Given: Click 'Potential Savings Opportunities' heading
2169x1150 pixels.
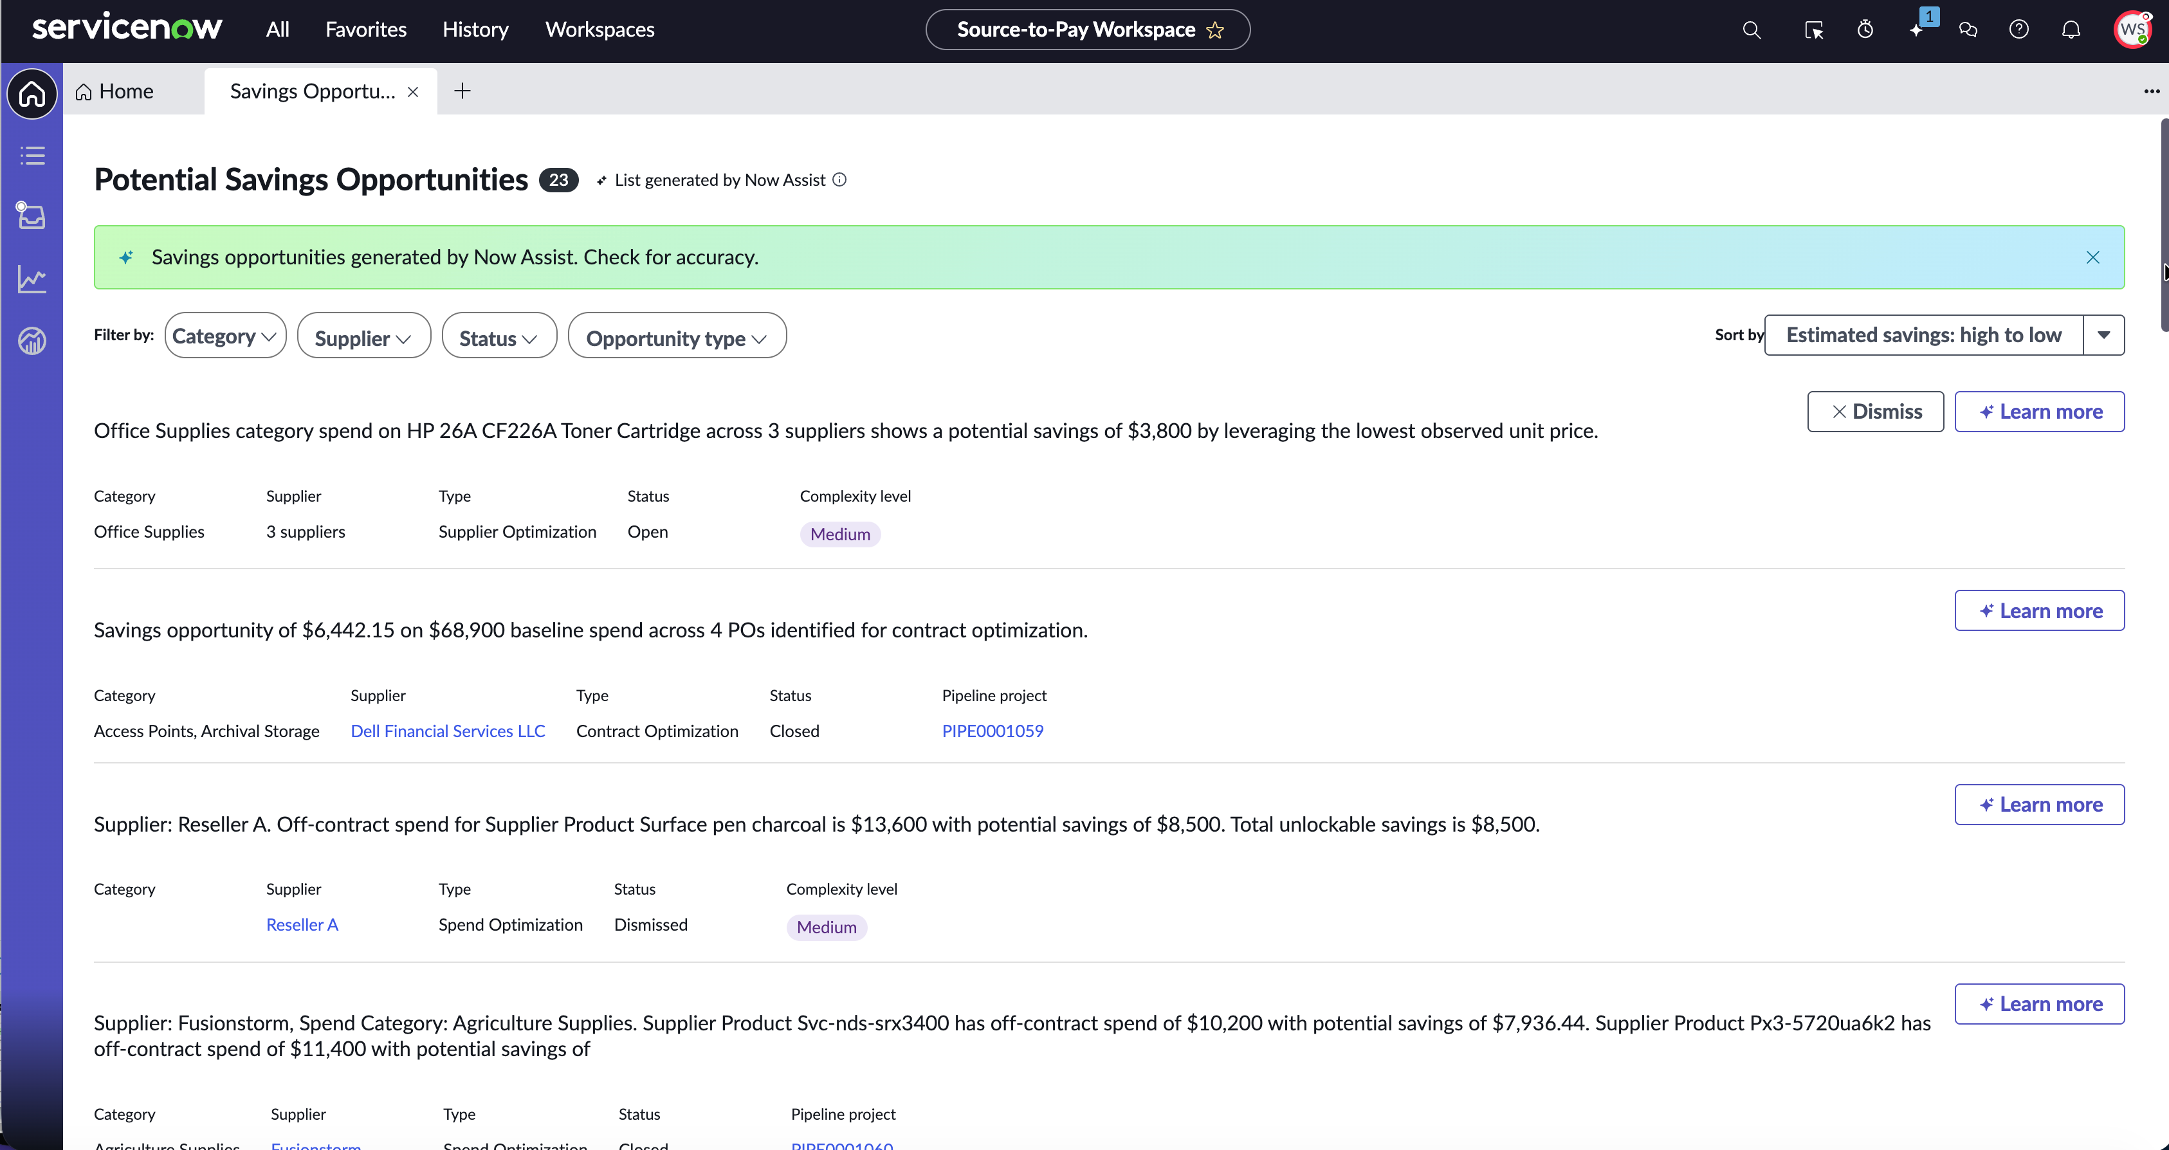Looking at the screenshot, I should pyautogui.click(x=311, y=179).
